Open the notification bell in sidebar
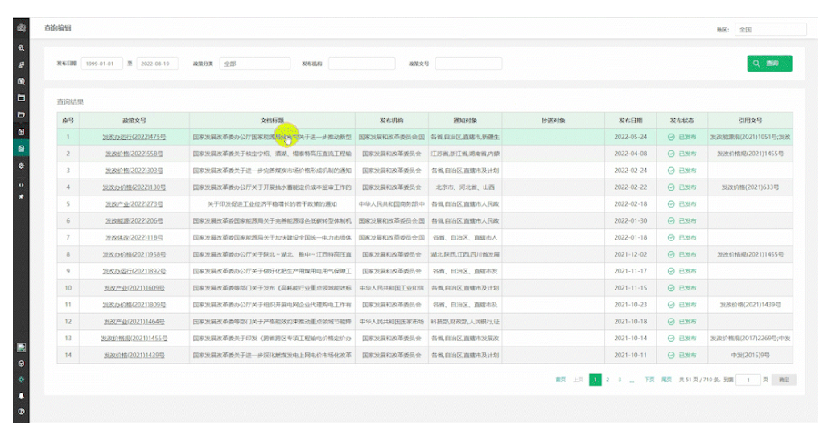Screen dimensions: 832x444 click(x=21, y=396)
